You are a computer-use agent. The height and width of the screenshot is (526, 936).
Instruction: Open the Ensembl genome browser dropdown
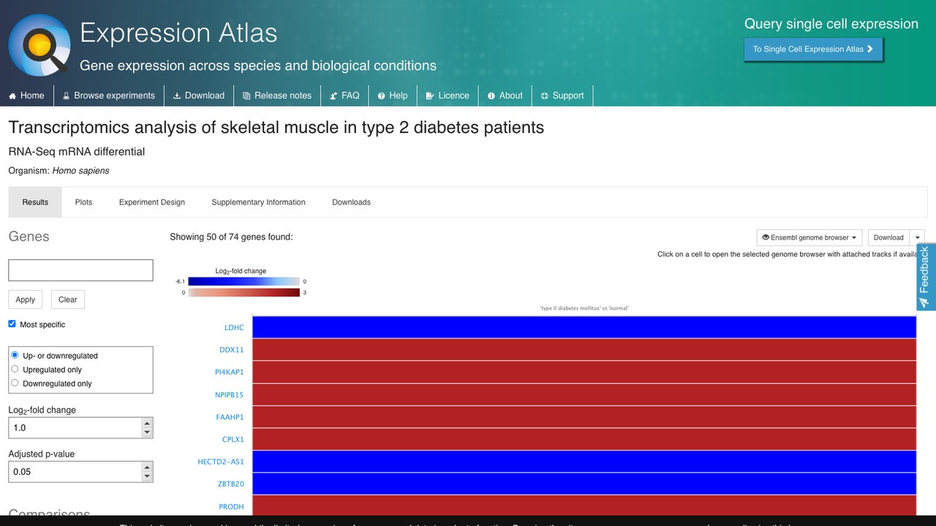coord(809,237)
